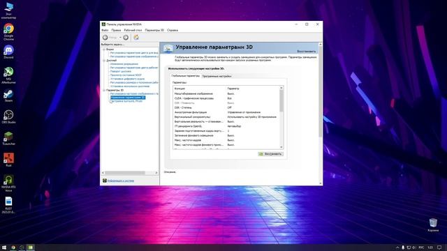This screenshot has height=251, width=447.
Task: Show hidden system tray icons
Action: [397, 248]
